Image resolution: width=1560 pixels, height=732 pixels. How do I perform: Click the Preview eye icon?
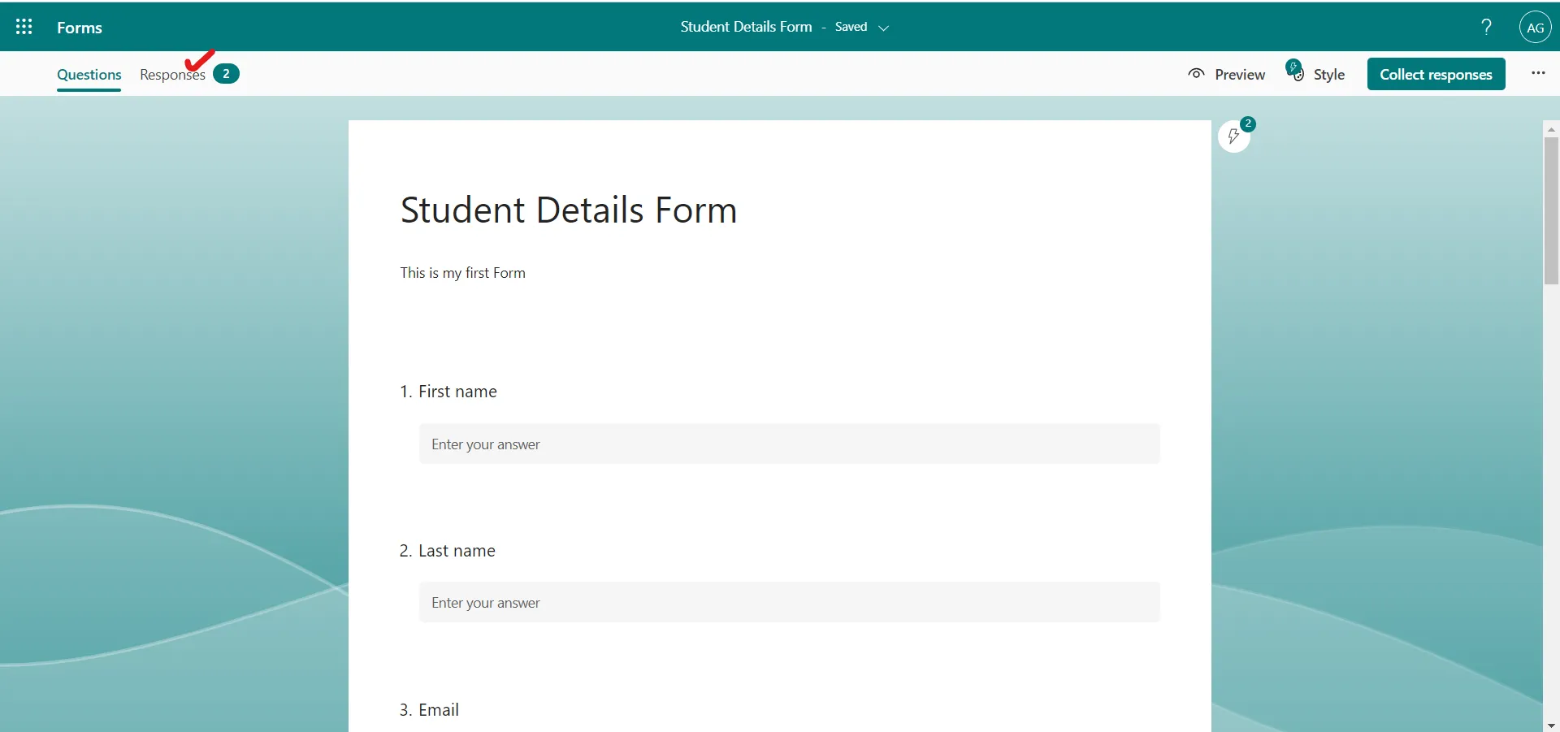[x=1195, y=73]
